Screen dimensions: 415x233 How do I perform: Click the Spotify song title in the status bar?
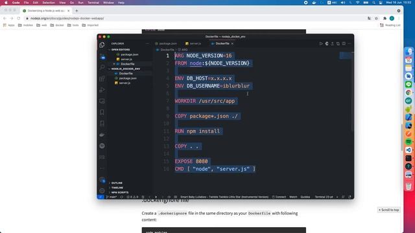224,197
